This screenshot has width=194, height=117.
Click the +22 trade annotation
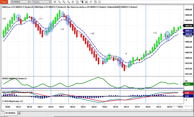[155, 33]
